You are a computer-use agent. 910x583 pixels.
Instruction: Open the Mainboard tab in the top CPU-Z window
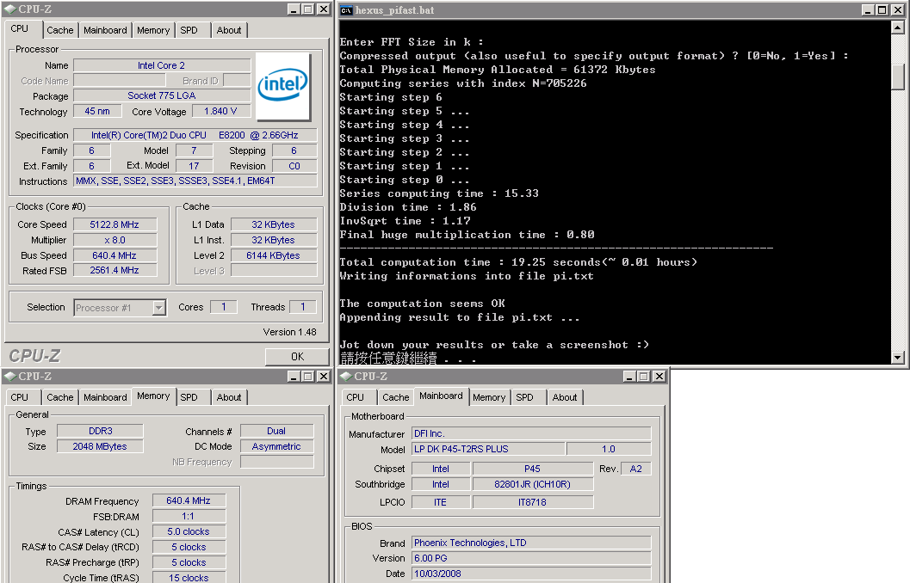point(105,30)
